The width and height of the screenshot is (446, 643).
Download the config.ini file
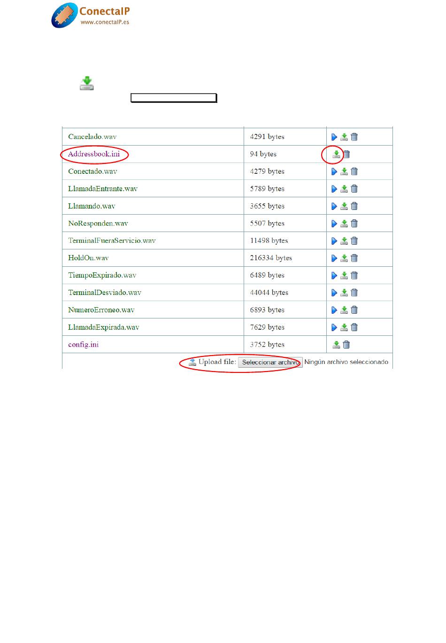pyautogui.click(x=336, y=345)
